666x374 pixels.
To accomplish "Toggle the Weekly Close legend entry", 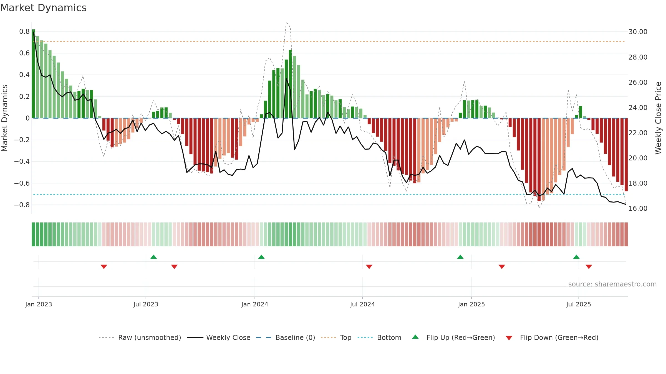I will (219, 337).
